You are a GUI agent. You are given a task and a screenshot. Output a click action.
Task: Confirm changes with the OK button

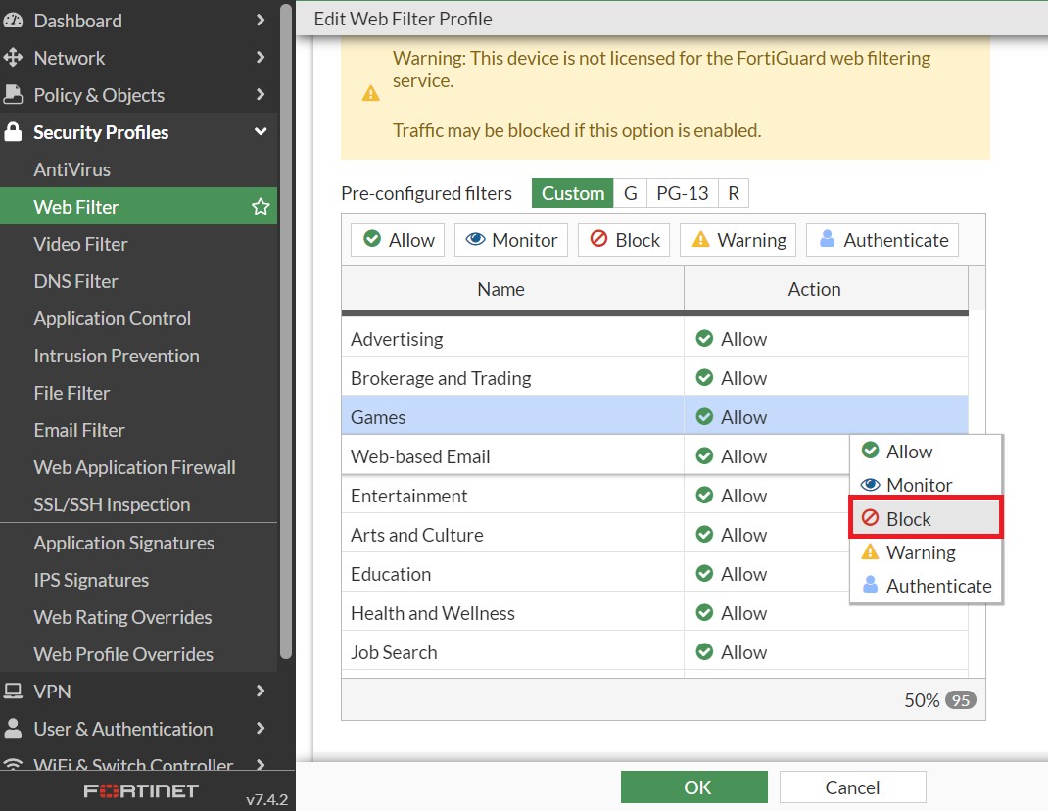coord(693,787)
